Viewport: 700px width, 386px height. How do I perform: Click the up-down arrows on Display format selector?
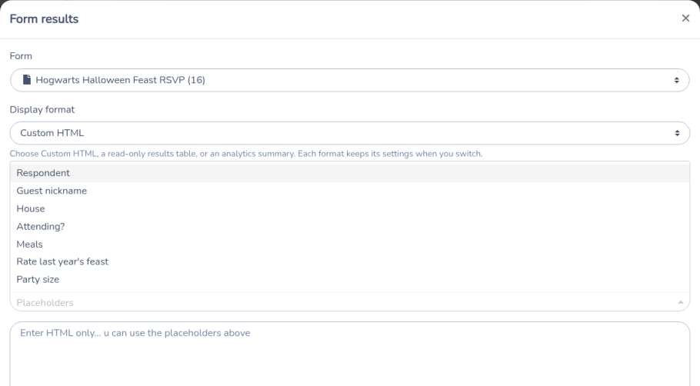[677, 133]
